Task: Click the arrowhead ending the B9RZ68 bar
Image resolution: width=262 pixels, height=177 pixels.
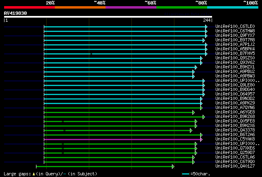Action: pos(204,117)
